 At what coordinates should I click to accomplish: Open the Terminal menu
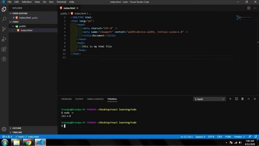[61, 2]
